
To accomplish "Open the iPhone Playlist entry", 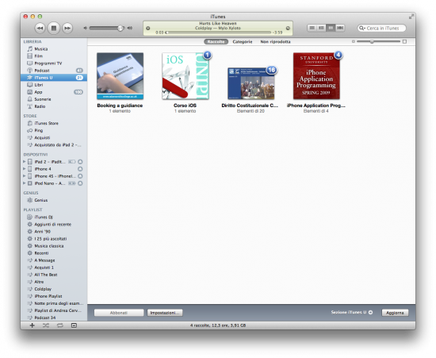I will [48, 296].
